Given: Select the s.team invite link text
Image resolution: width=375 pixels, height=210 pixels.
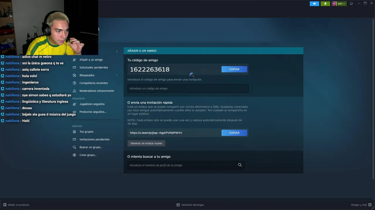Looking at the screenshot, I should click(x=156, y=133).
